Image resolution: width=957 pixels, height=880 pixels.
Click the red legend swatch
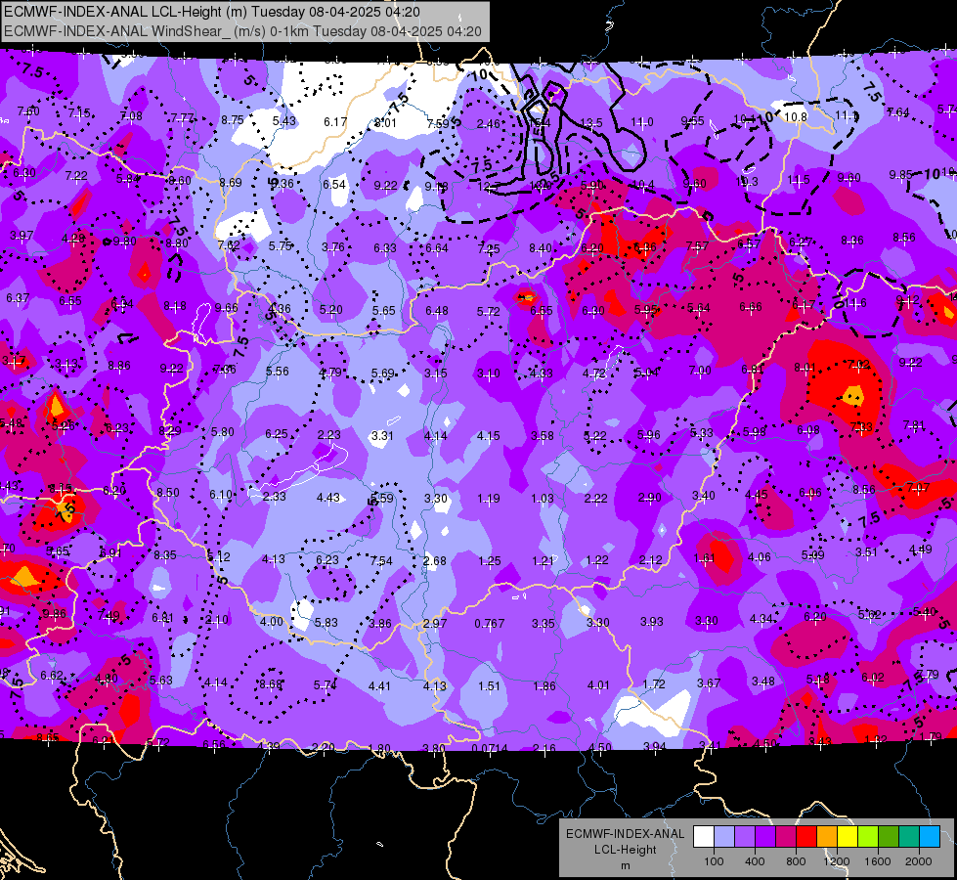pyautogui.click(x=806, y=837)
